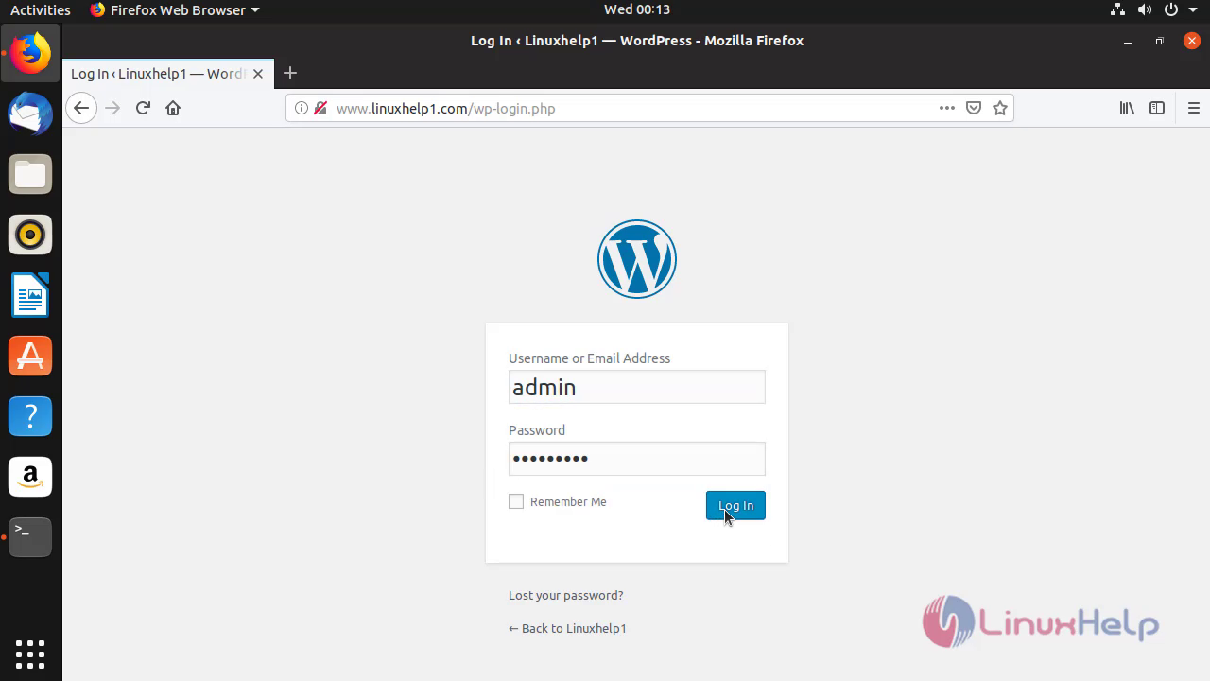
Task: Close the Log In Linuxhelp1 tab
Action: [x=258, y=74]
